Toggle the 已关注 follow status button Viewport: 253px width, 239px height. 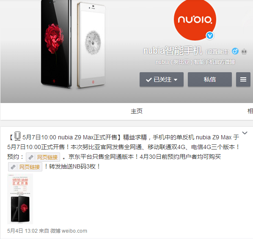pos(162,79)
